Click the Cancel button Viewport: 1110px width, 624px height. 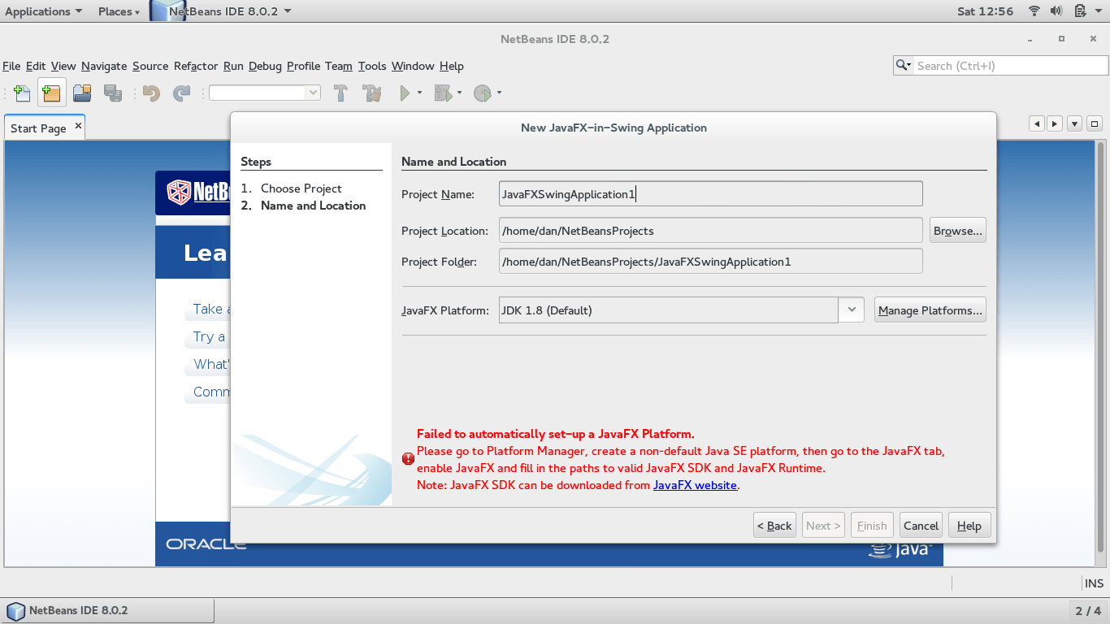(921, 525)
